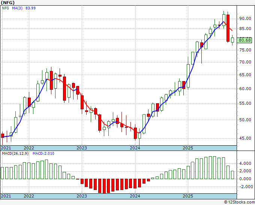Click 2025 on the price chart timeline

tap(188, 148)
